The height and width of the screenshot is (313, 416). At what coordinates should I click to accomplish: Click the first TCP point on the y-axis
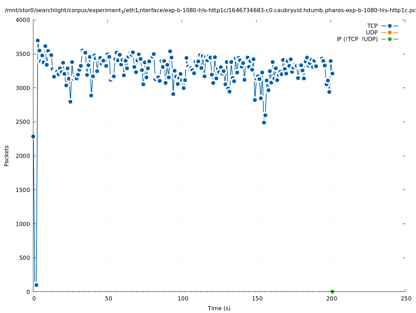tap(33, 136)
